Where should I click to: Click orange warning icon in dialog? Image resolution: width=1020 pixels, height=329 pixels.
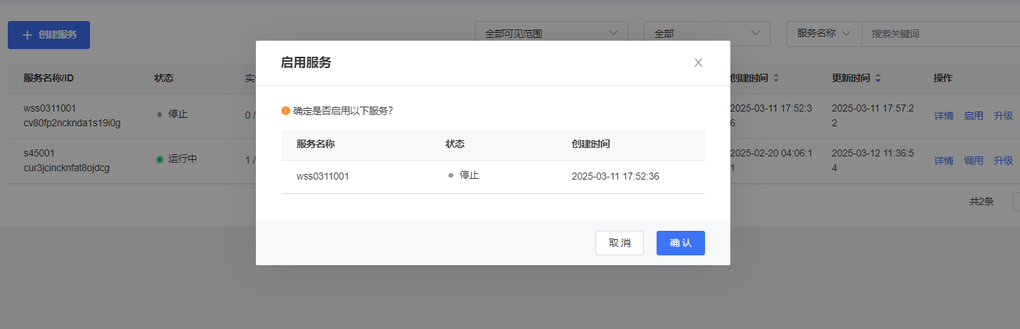[285, 111]
